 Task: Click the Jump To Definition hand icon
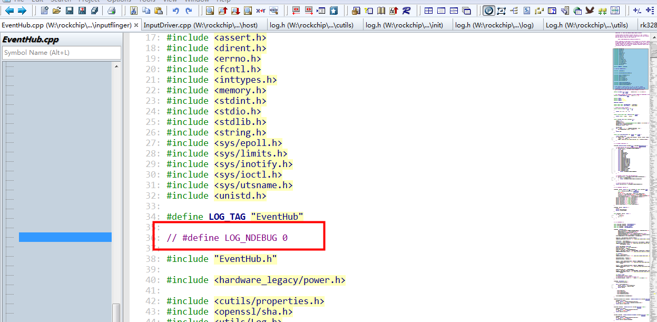(356, 11)
